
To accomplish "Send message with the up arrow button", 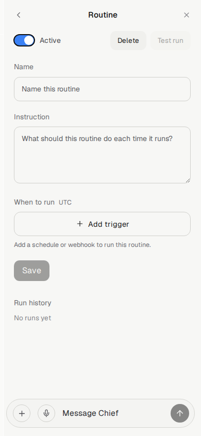I will (x=180, y=413).
